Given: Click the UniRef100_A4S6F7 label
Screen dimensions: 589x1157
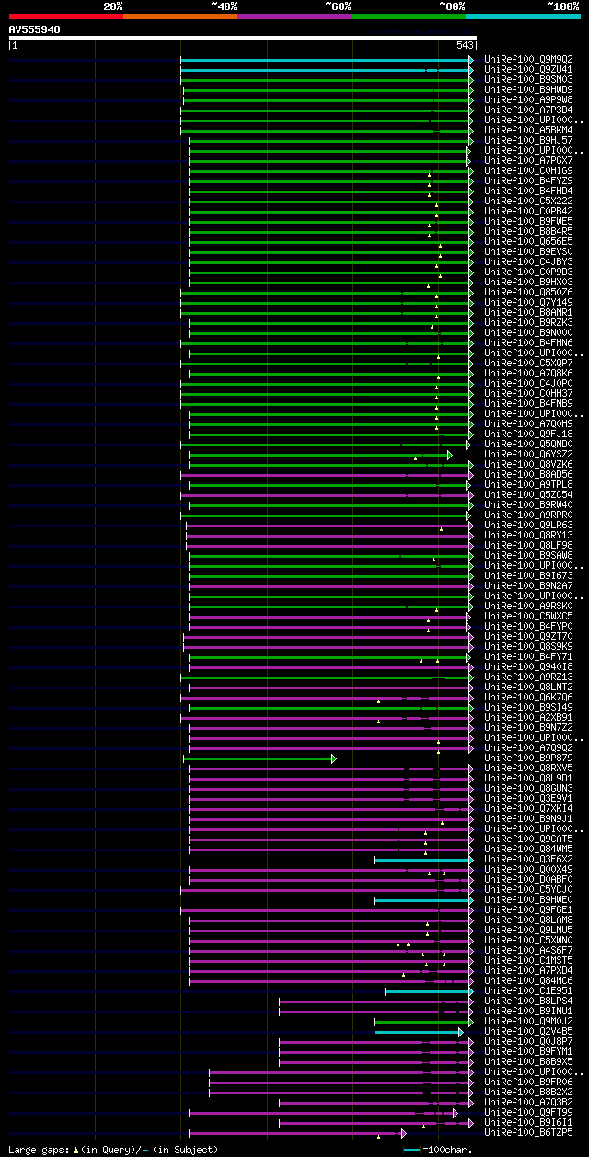Looking at the screenshot, I should (528, 950).
